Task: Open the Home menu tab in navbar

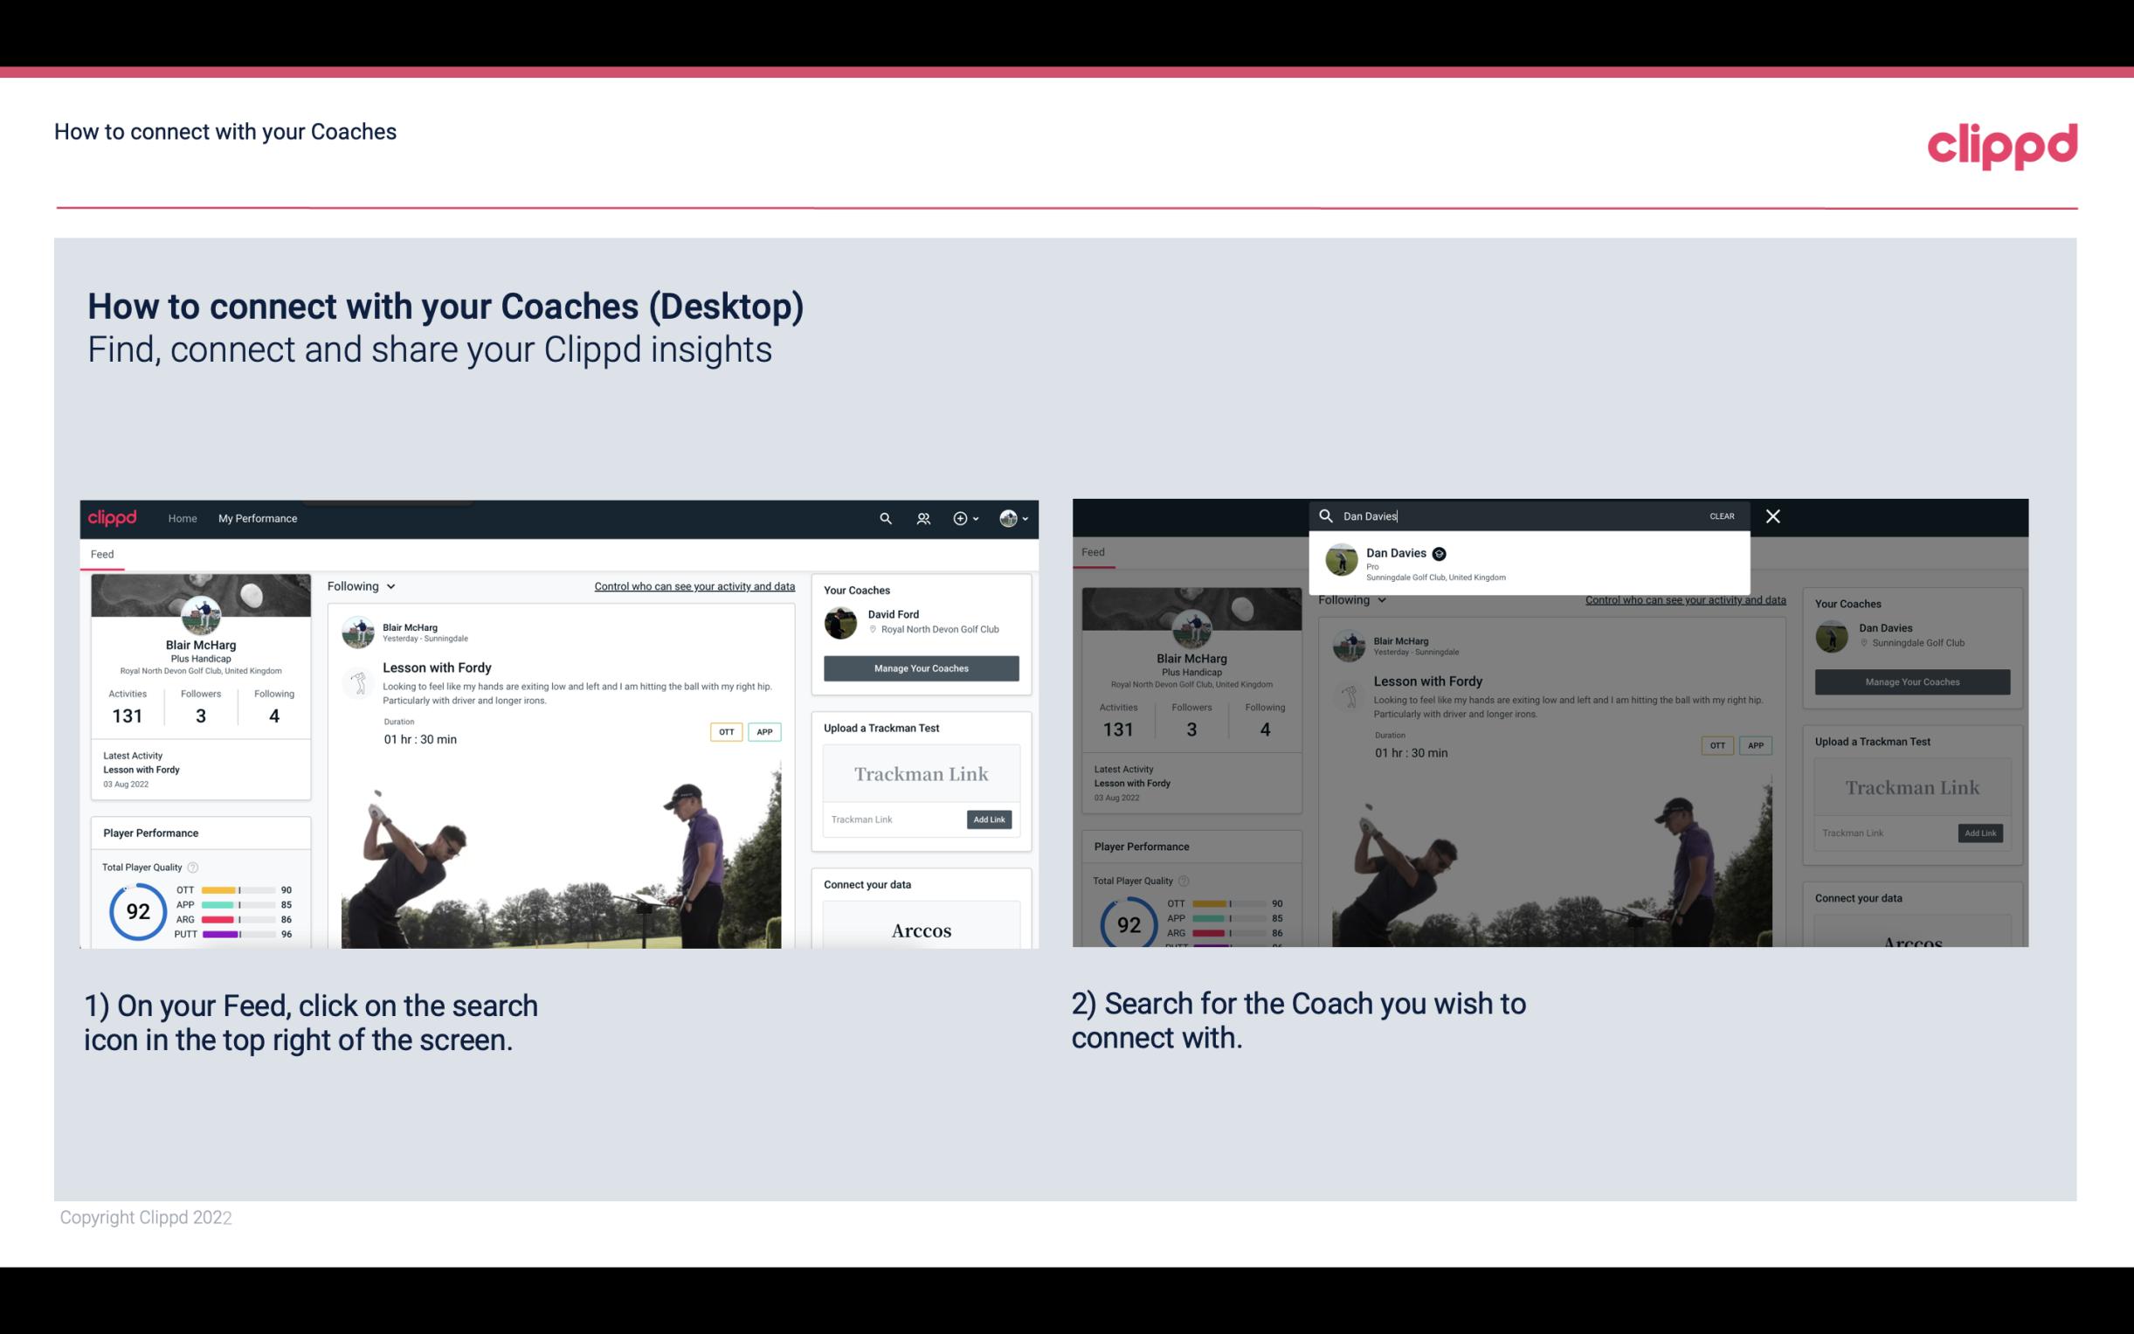Action: coord(183,518)
